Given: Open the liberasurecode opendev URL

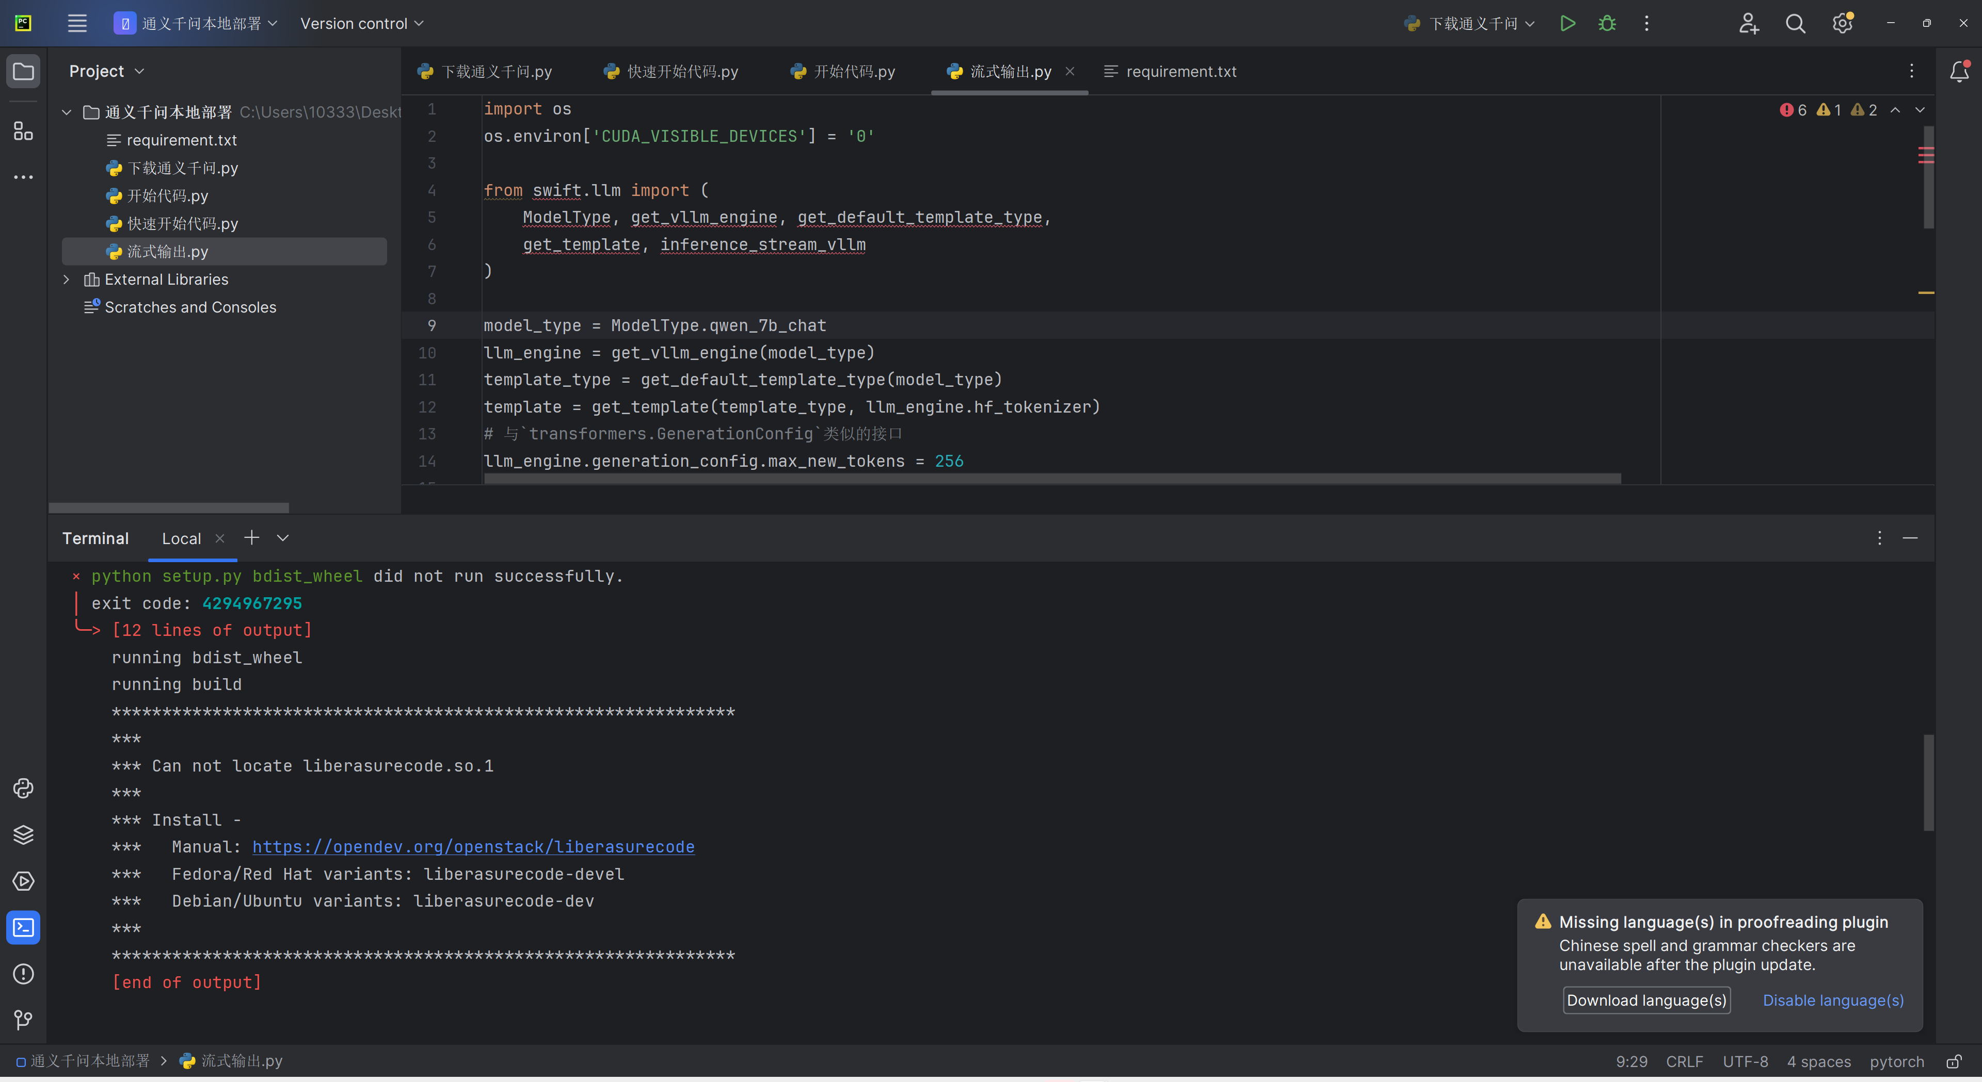Looking at the screenshot, I should coord(473,847).
